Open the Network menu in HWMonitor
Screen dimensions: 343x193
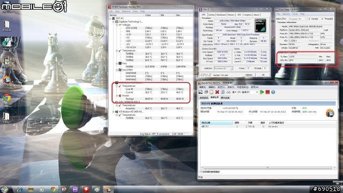pyautogui.click(x=126, y=11)
